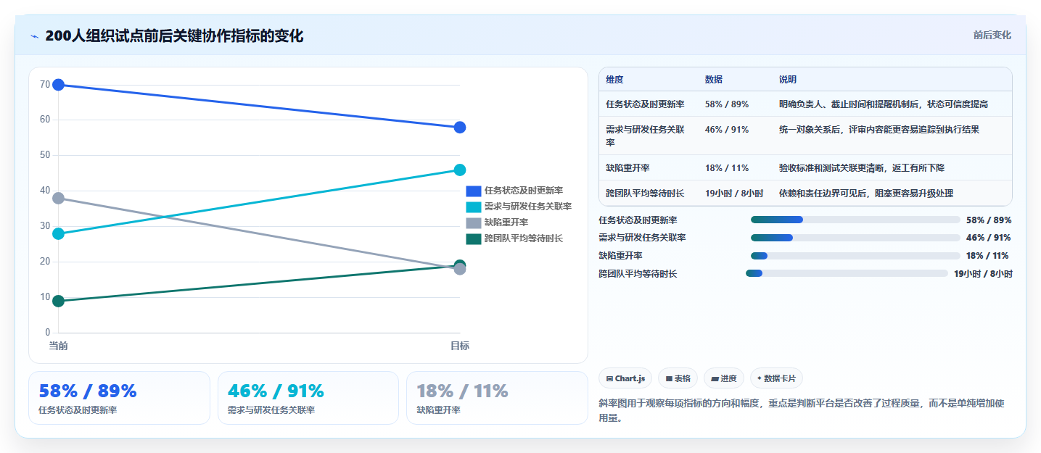Viewport: 1041px width, 453px height.
Task: Click the 缺陷重开率 progress bar
Action: click(855, 255)
